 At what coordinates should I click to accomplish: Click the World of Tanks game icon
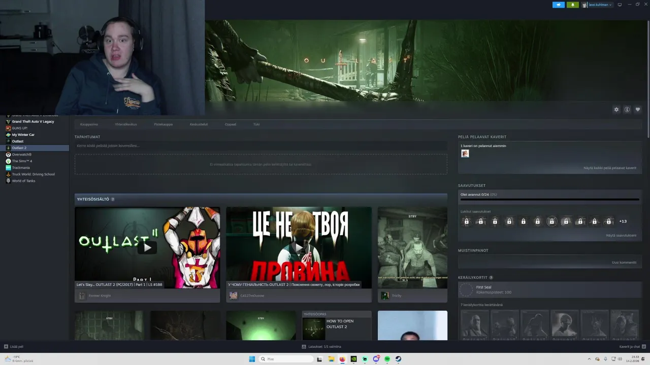[x=8, y=181]
